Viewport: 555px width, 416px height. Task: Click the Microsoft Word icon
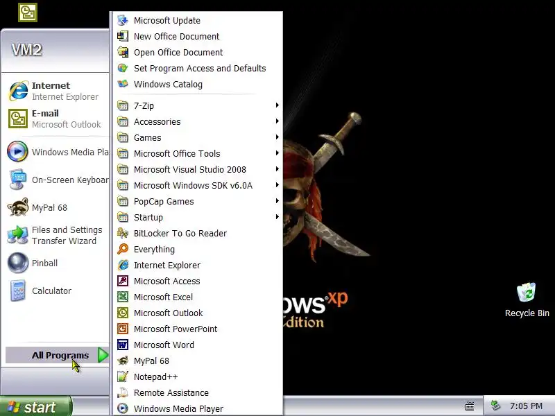click(123, 345)
